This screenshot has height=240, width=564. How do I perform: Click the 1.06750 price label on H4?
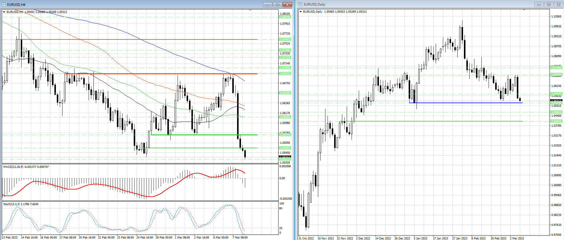[285, 83]
